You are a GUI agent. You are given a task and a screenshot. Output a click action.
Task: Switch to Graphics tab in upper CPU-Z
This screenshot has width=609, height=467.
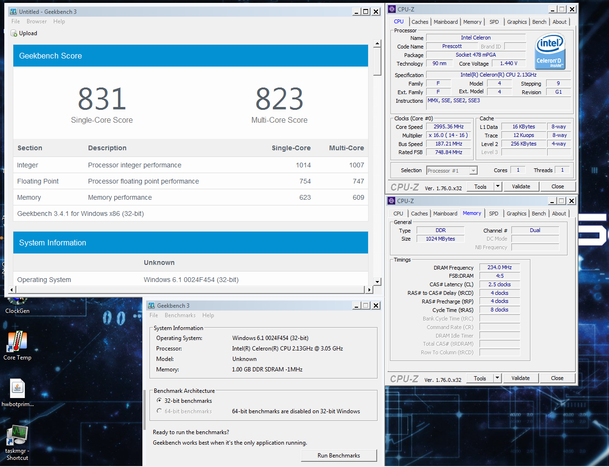pos(517,22)
